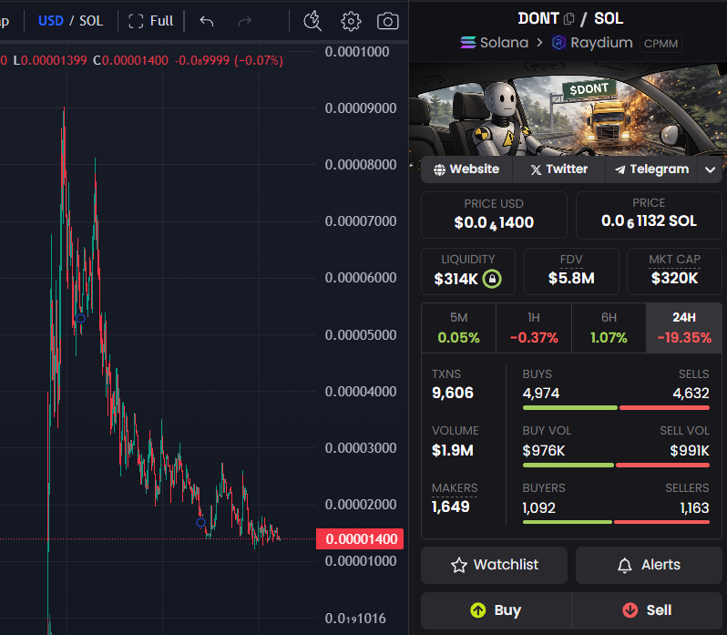Image resolution: width=727 pixels, height=635 pixels.
Task: Click the MKT CAP $320K stat
Action: pyautogui.click(x=674, y=271)
